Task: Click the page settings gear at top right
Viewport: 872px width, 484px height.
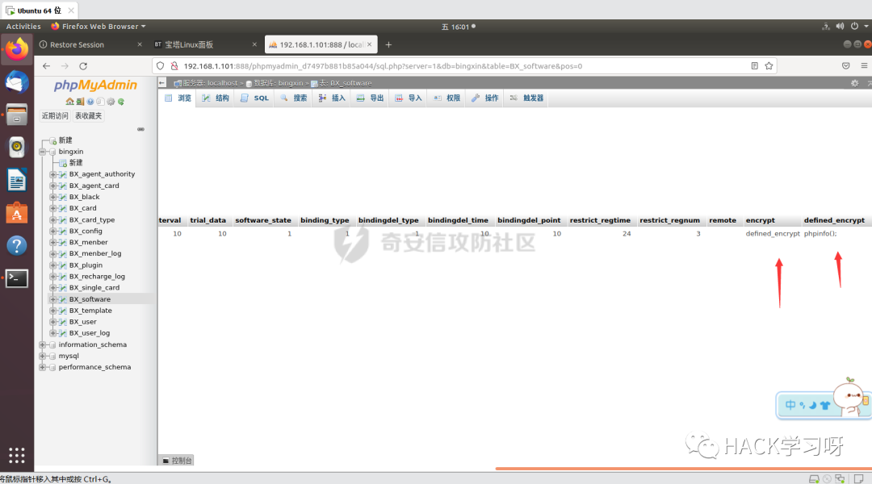Action: click(x=855, y=83)
